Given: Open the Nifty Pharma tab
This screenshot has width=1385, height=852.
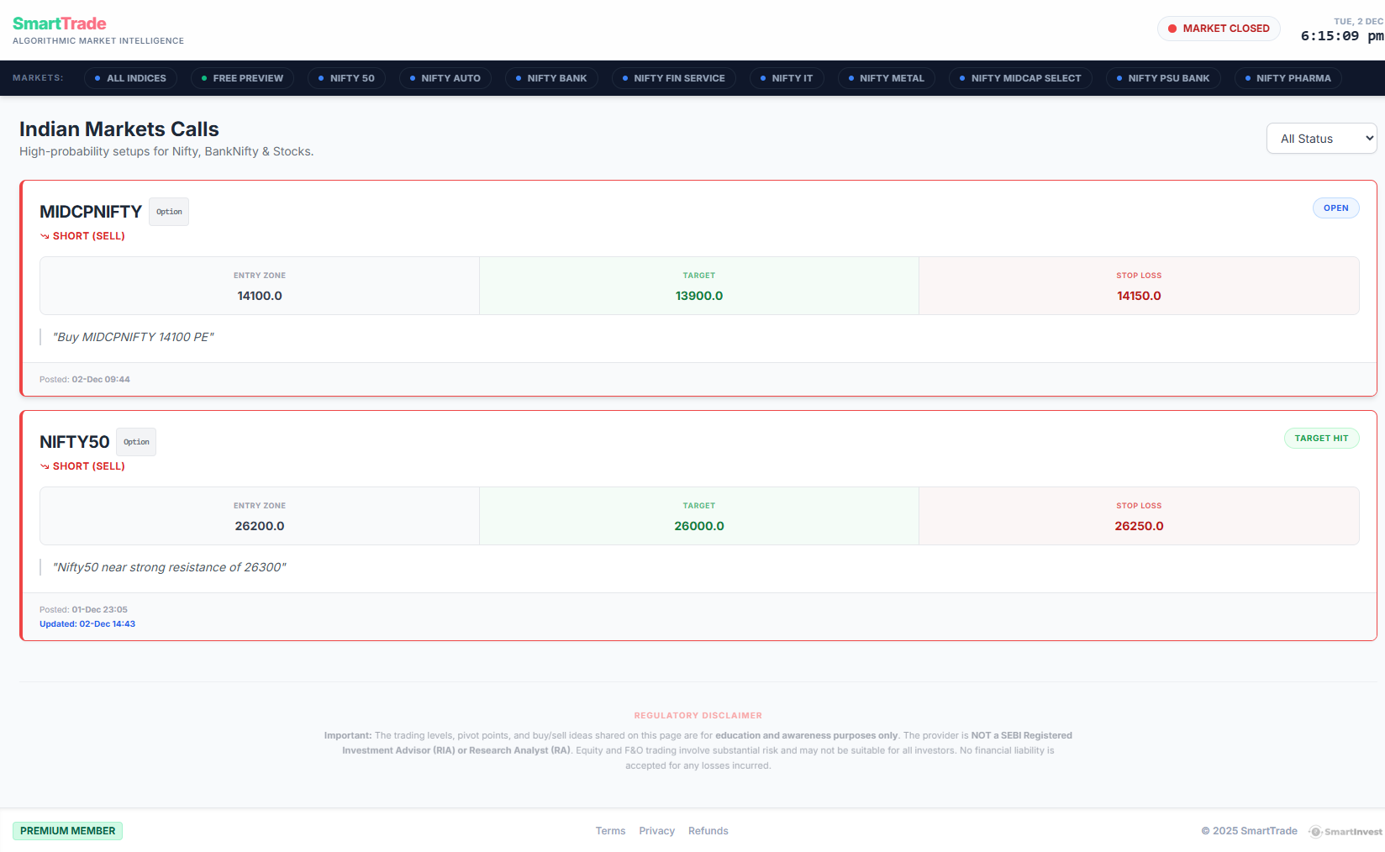Looking at the screenshot, I should click(1288, 78).
